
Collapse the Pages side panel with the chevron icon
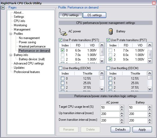point(3,8)
